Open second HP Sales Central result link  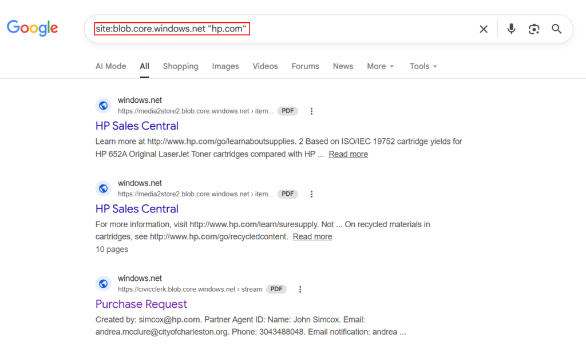point(137,209)
